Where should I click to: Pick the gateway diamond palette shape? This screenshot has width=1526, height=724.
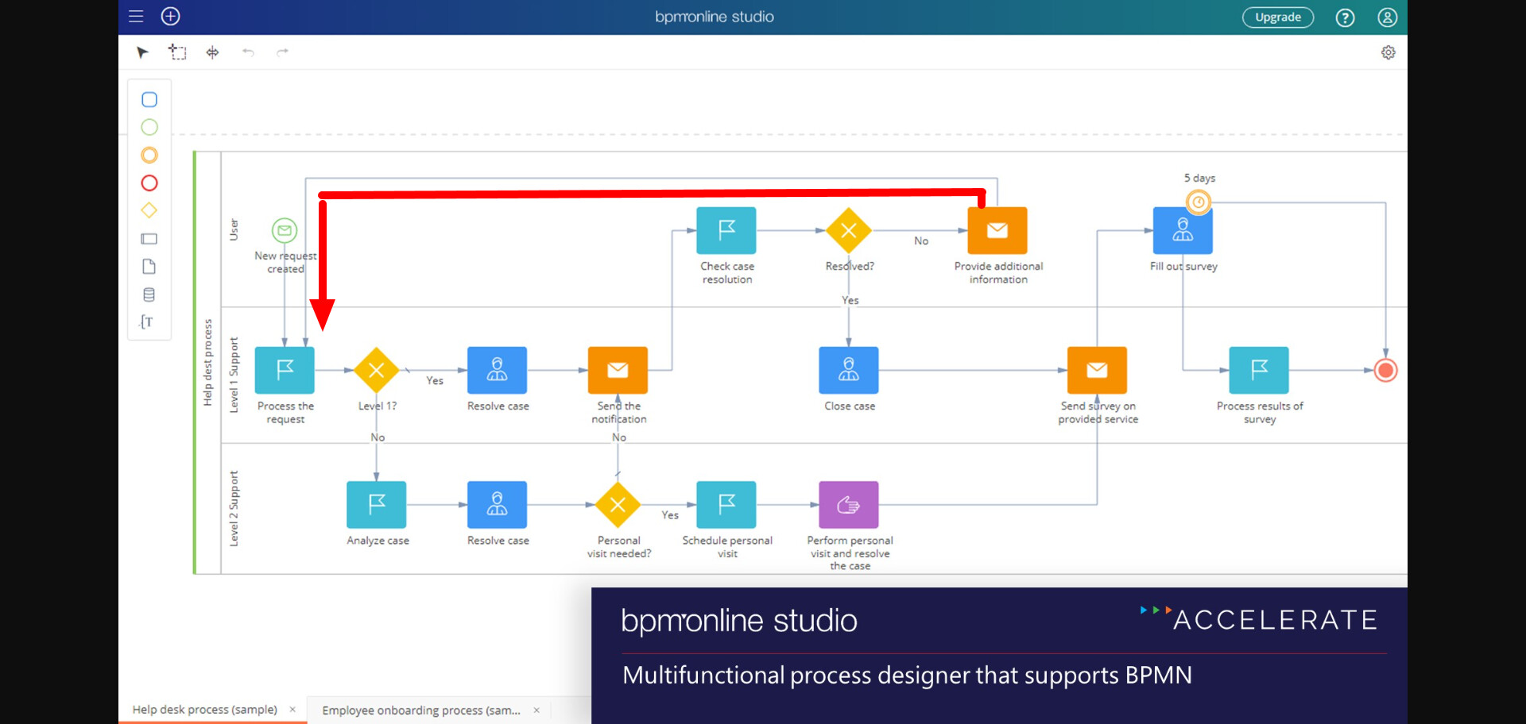tap(149, 210)
